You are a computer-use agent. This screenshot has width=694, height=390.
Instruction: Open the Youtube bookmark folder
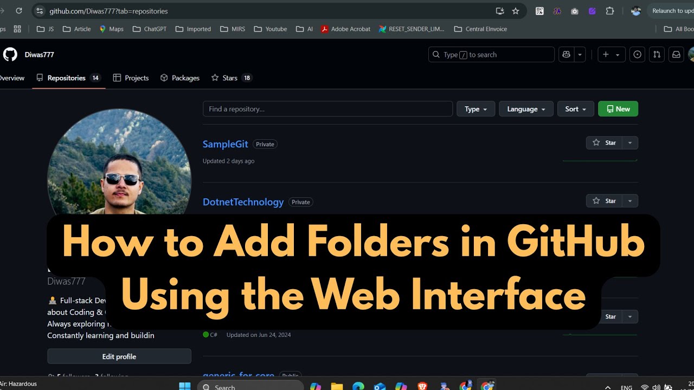click(x=271, y=29)
